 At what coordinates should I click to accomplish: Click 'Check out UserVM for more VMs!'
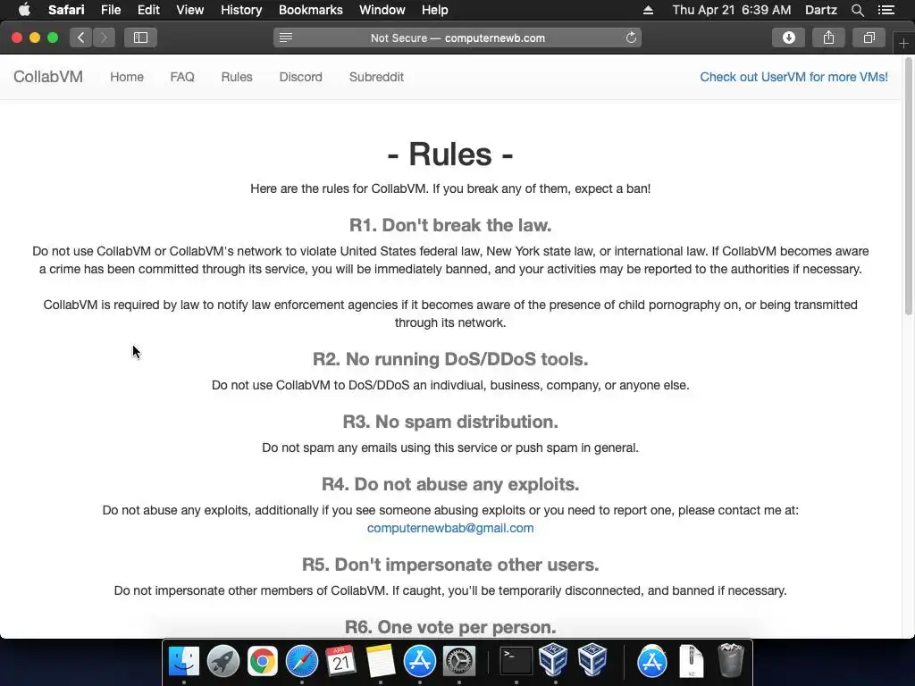tap(793, 77)
